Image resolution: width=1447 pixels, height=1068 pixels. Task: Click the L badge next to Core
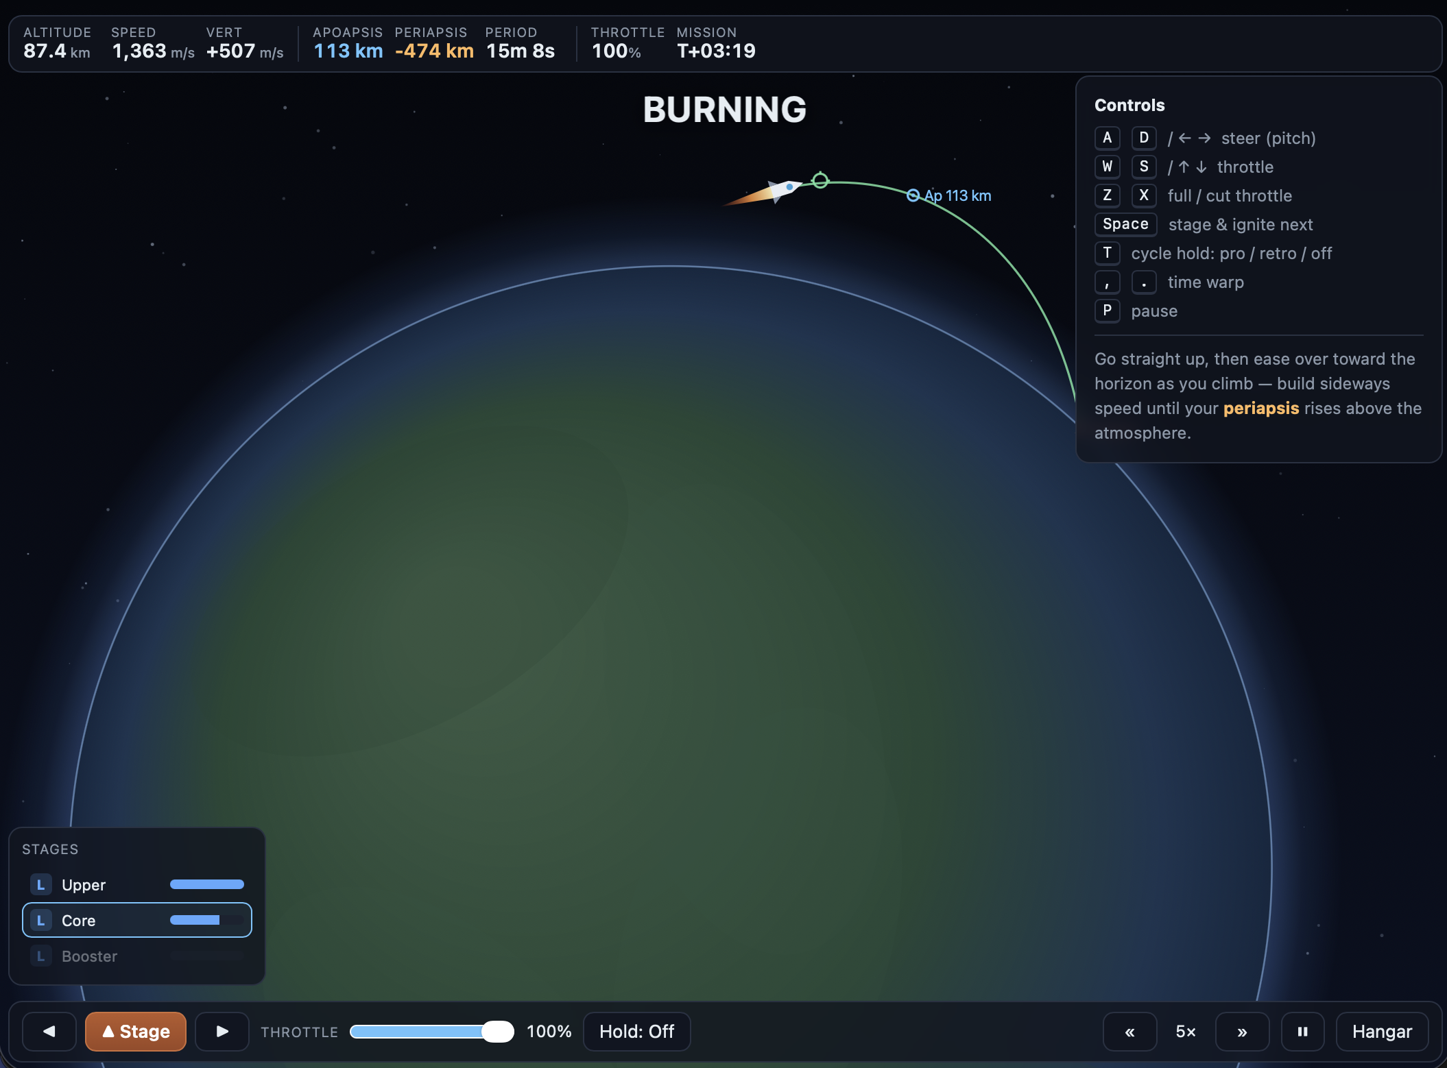click(41, 920)
